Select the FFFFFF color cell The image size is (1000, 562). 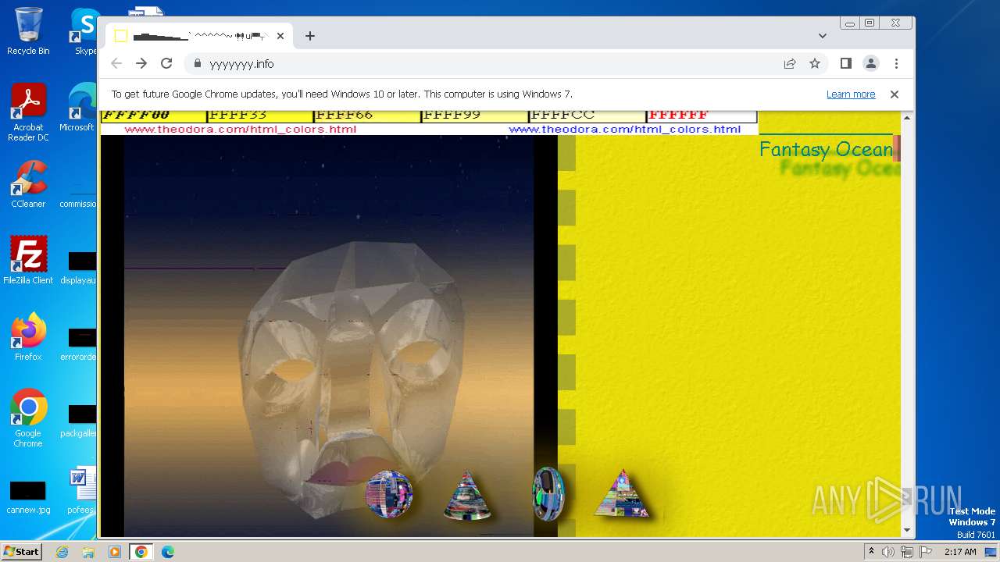point(702,116)
